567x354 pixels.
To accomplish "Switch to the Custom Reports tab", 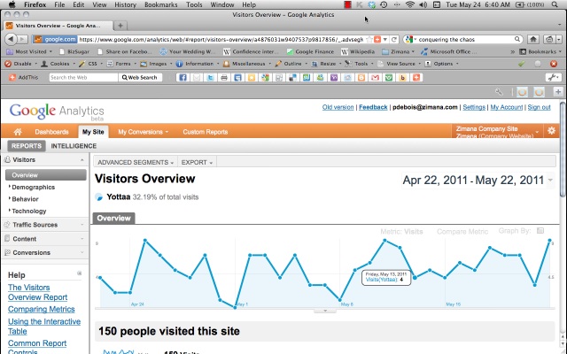I will pyautogui.click(x=205, y=132).
